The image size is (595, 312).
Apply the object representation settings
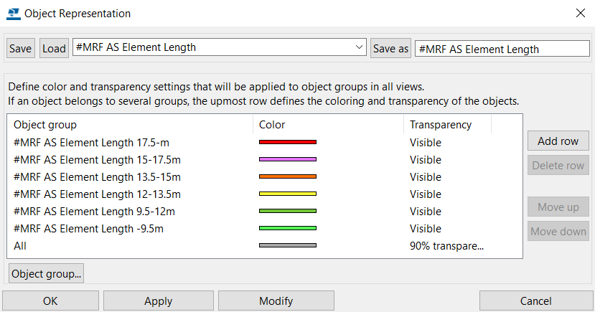pos(158,301)
